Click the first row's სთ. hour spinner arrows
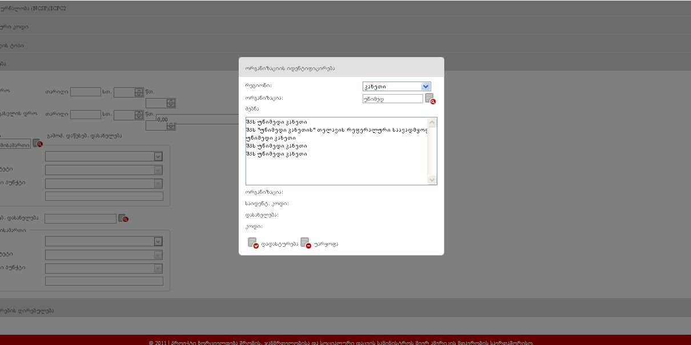Screen dimensions: 691x345 click(139, 92)
